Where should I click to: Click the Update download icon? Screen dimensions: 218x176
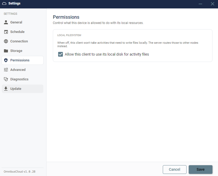(6, 89)
